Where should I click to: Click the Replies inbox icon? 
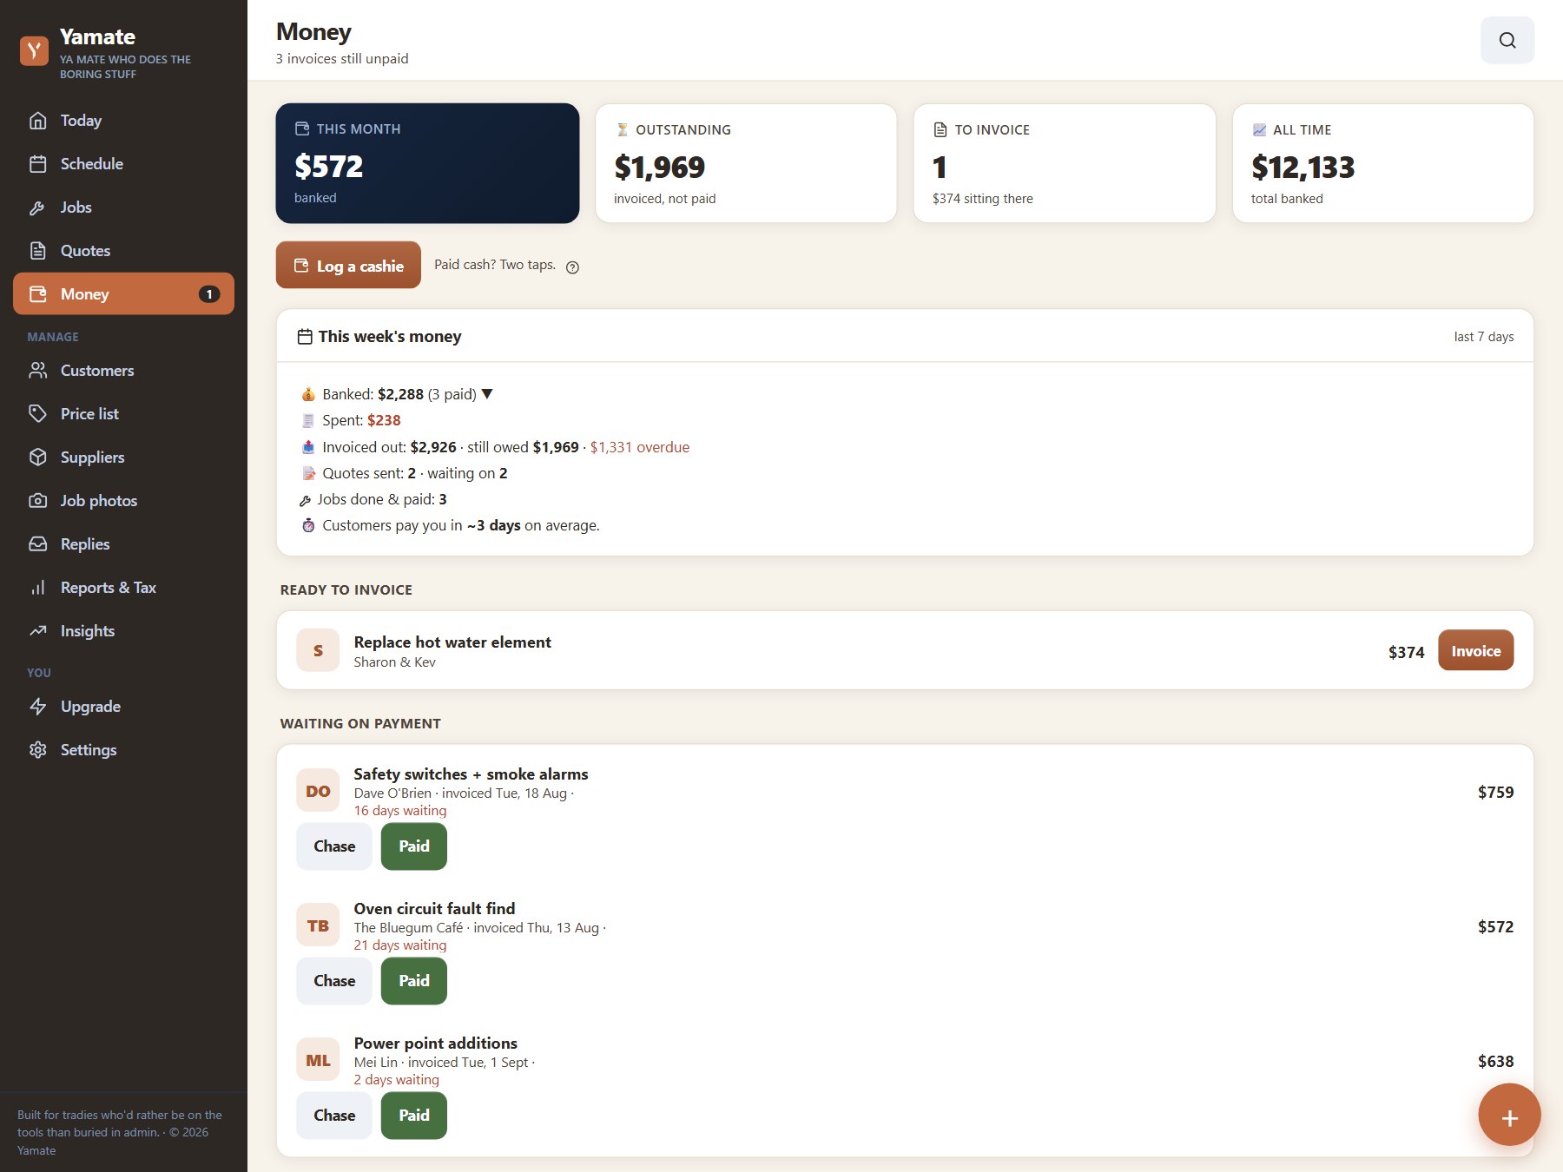tap(38, 544)
